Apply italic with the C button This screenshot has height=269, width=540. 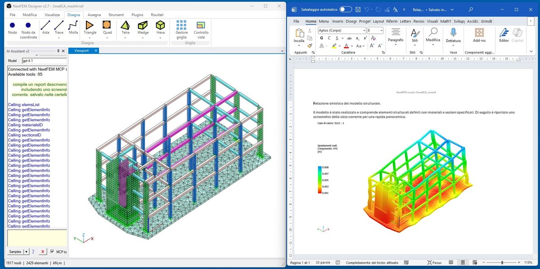pyautogui.click(x=329, y=38)
